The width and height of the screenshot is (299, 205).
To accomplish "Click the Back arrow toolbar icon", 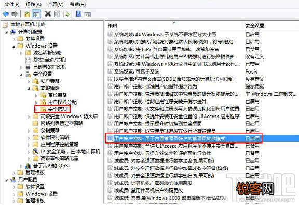I will pos(6,14).
